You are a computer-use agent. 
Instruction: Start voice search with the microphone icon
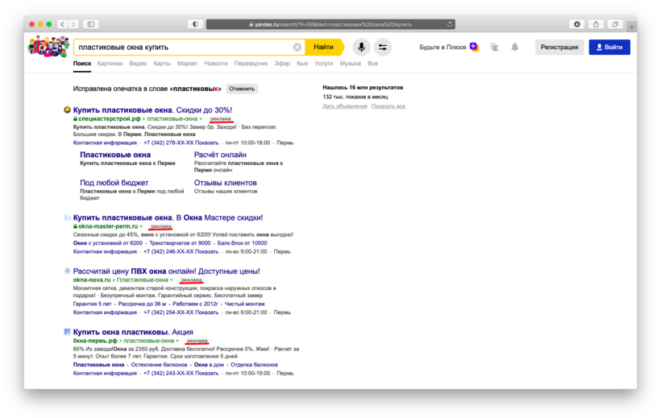pos(361,48)
